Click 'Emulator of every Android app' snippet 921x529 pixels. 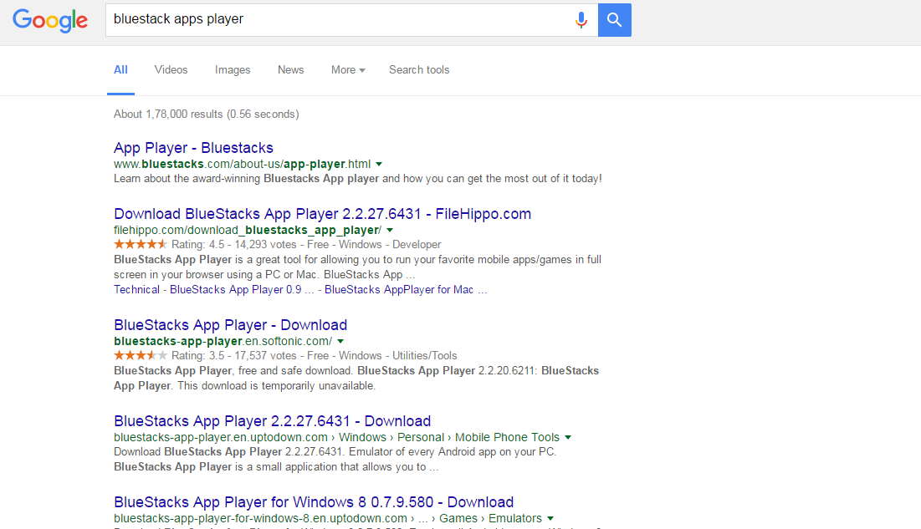pyautogui.click(x=453, y=451)
